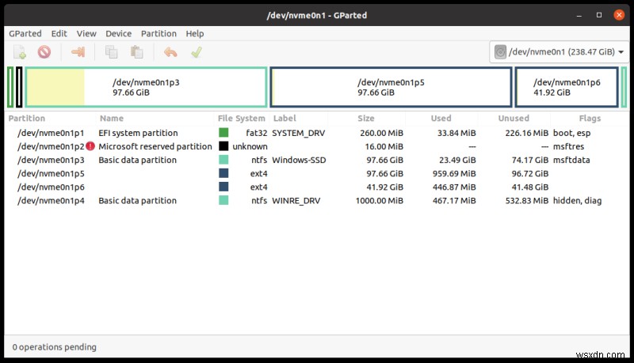Select the nvme0n1p3 block in the disk map

tap(147, 87)
